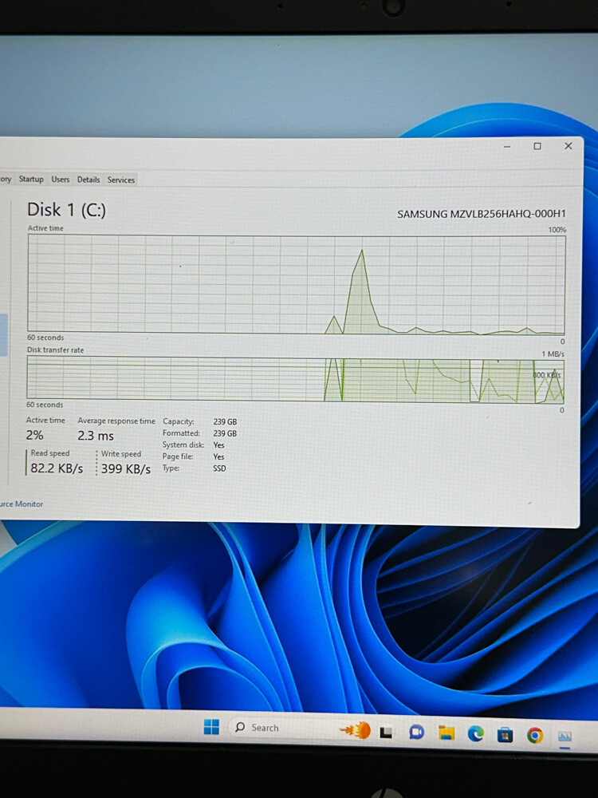
Task: Maximize the Task Manager window
Action: (537, 146)
